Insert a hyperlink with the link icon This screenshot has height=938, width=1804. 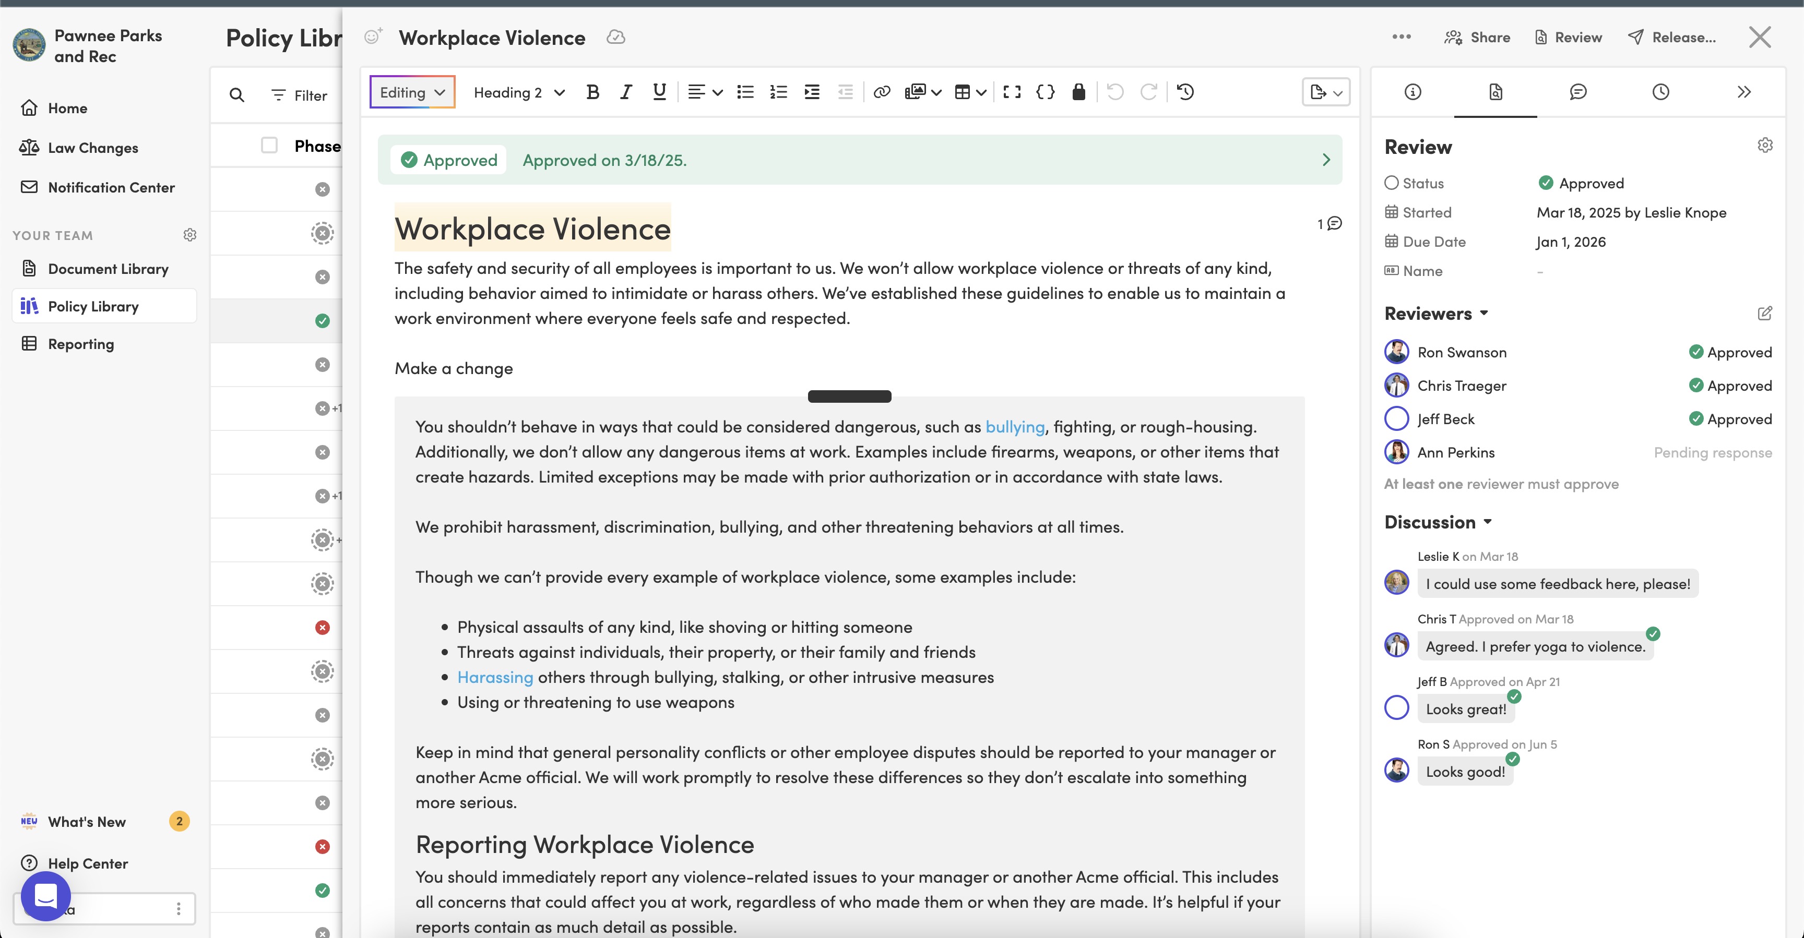pyautogui.click(x=882, y=92)
